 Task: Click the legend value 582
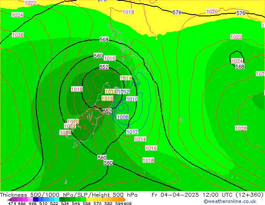pos(108,203)
